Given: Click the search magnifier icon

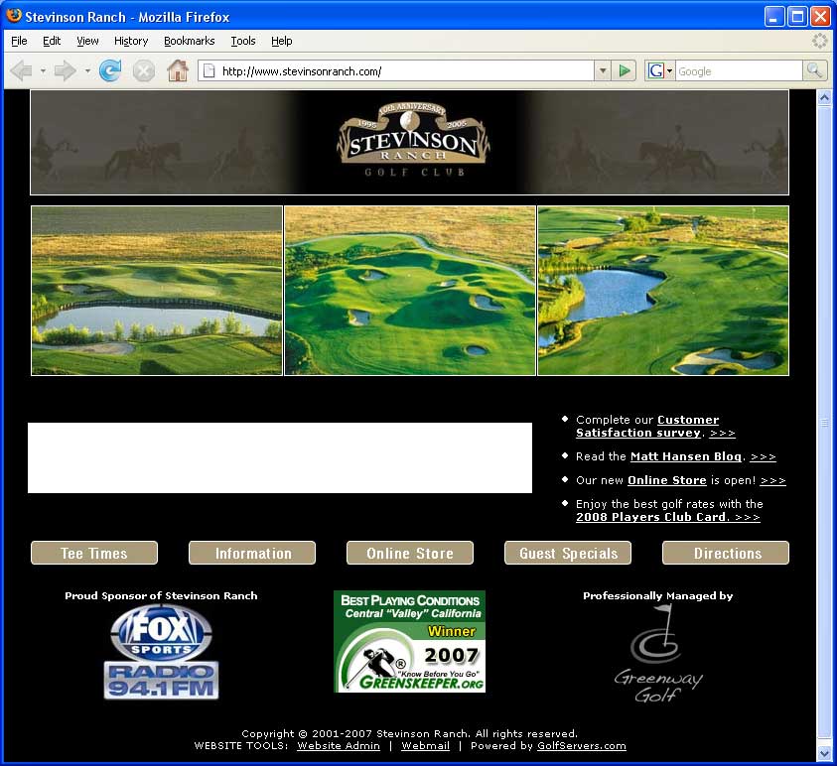Looking at the screenshot, I should click(814, 70).
